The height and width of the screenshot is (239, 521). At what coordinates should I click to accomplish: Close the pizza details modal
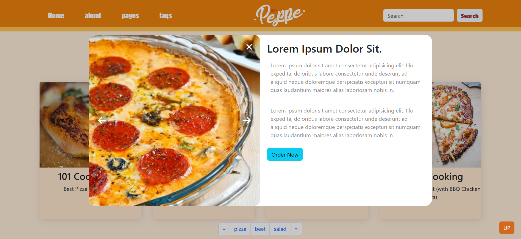click(x=249, y=47)
